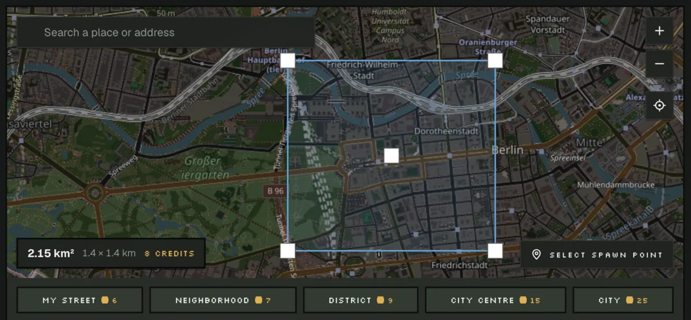Zoom in with the plus button
Screen dimensions: 691x320
pos(659,31)
